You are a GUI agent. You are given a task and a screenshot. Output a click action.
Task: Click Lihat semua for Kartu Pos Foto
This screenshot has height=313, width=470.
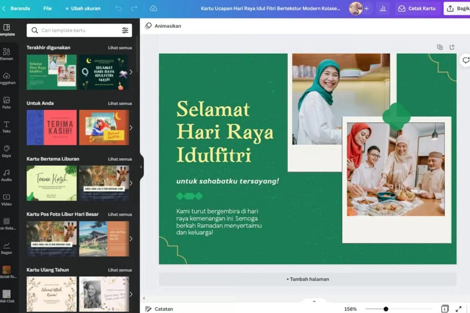point(120,214)
